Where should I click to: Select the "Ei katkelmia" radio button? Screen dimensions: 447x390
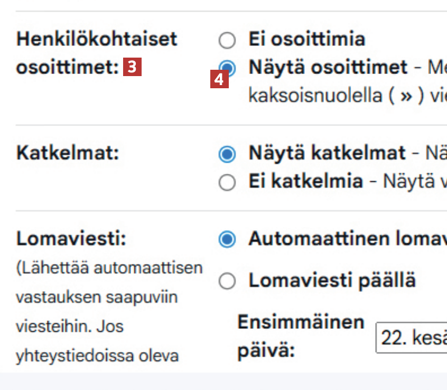[227, 182]
